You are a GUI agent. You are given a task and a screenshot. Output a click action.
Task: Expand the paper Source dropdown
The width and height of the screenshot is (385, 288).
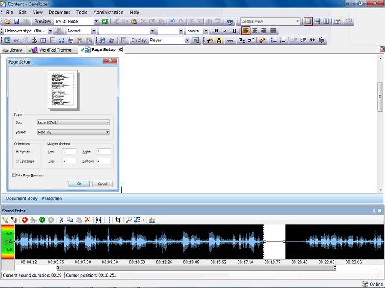[108, 132]
